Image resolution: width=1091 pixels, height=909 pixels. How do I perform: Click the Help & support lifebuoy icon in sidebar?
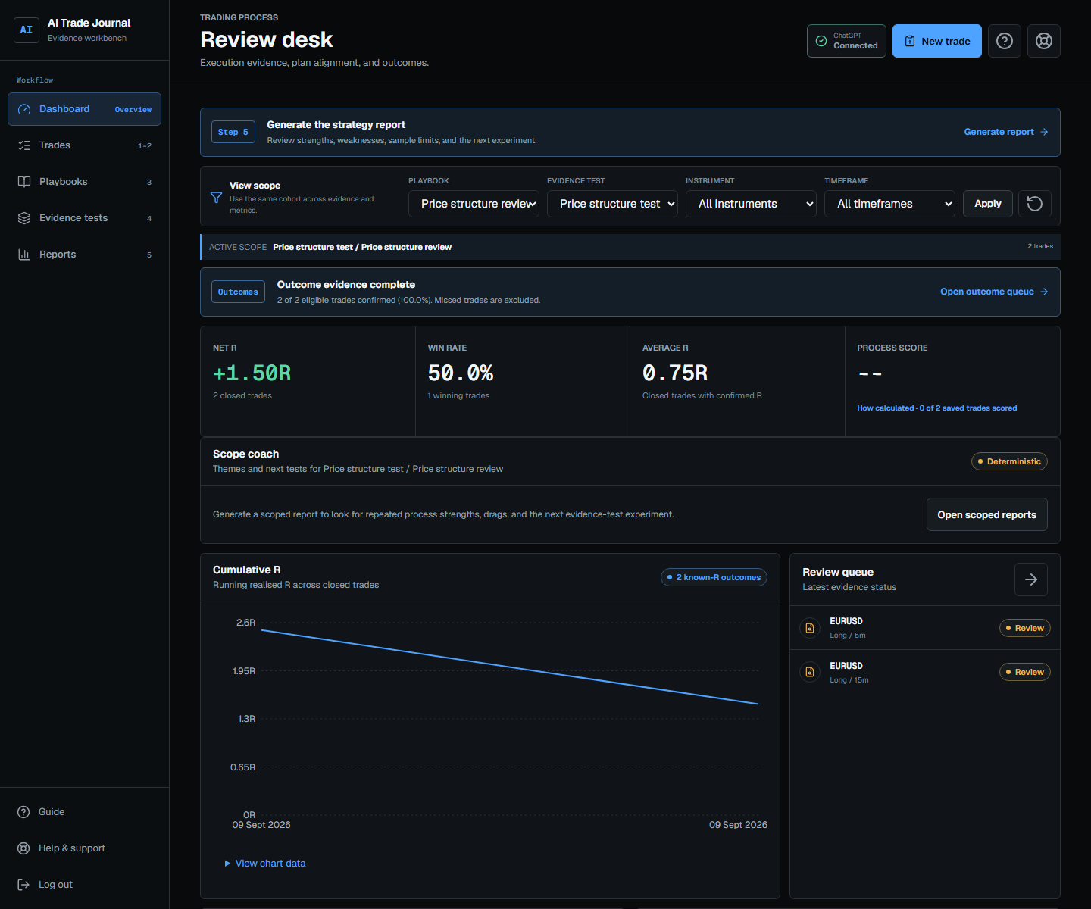[23, 848]
